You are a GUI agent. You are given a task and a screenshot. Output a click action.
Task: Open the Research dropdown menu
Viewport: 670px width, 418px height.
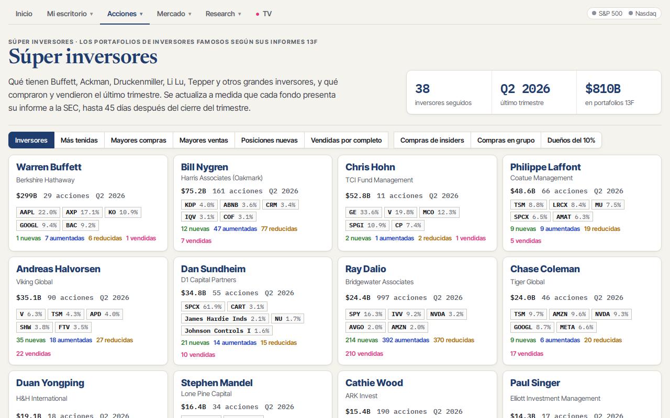[x=224, y=14]
